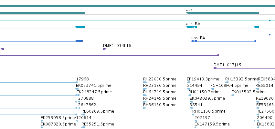Click the EST labeled 17968
The image size is (275, 129).
[x=82, y=79]
